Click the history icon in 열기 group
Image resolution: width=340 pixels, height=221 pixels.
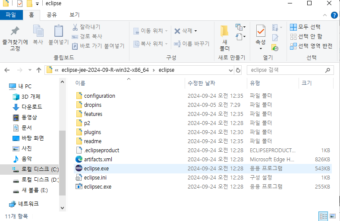click(x=275, y=48)
